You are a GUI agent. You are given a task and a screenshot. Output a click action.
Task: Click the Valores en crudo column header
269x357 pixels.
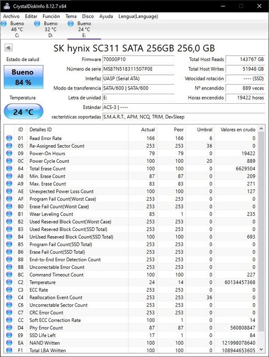[x=237, y=129]
